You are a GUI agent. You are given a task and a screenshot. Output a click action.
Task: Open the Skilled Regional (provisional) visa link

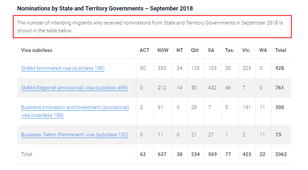point(74,88)
